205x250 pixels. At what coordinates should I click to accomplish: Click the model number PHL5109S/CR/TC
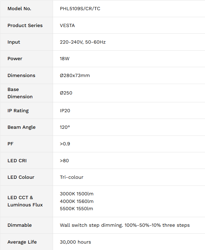tap(80, 9)
